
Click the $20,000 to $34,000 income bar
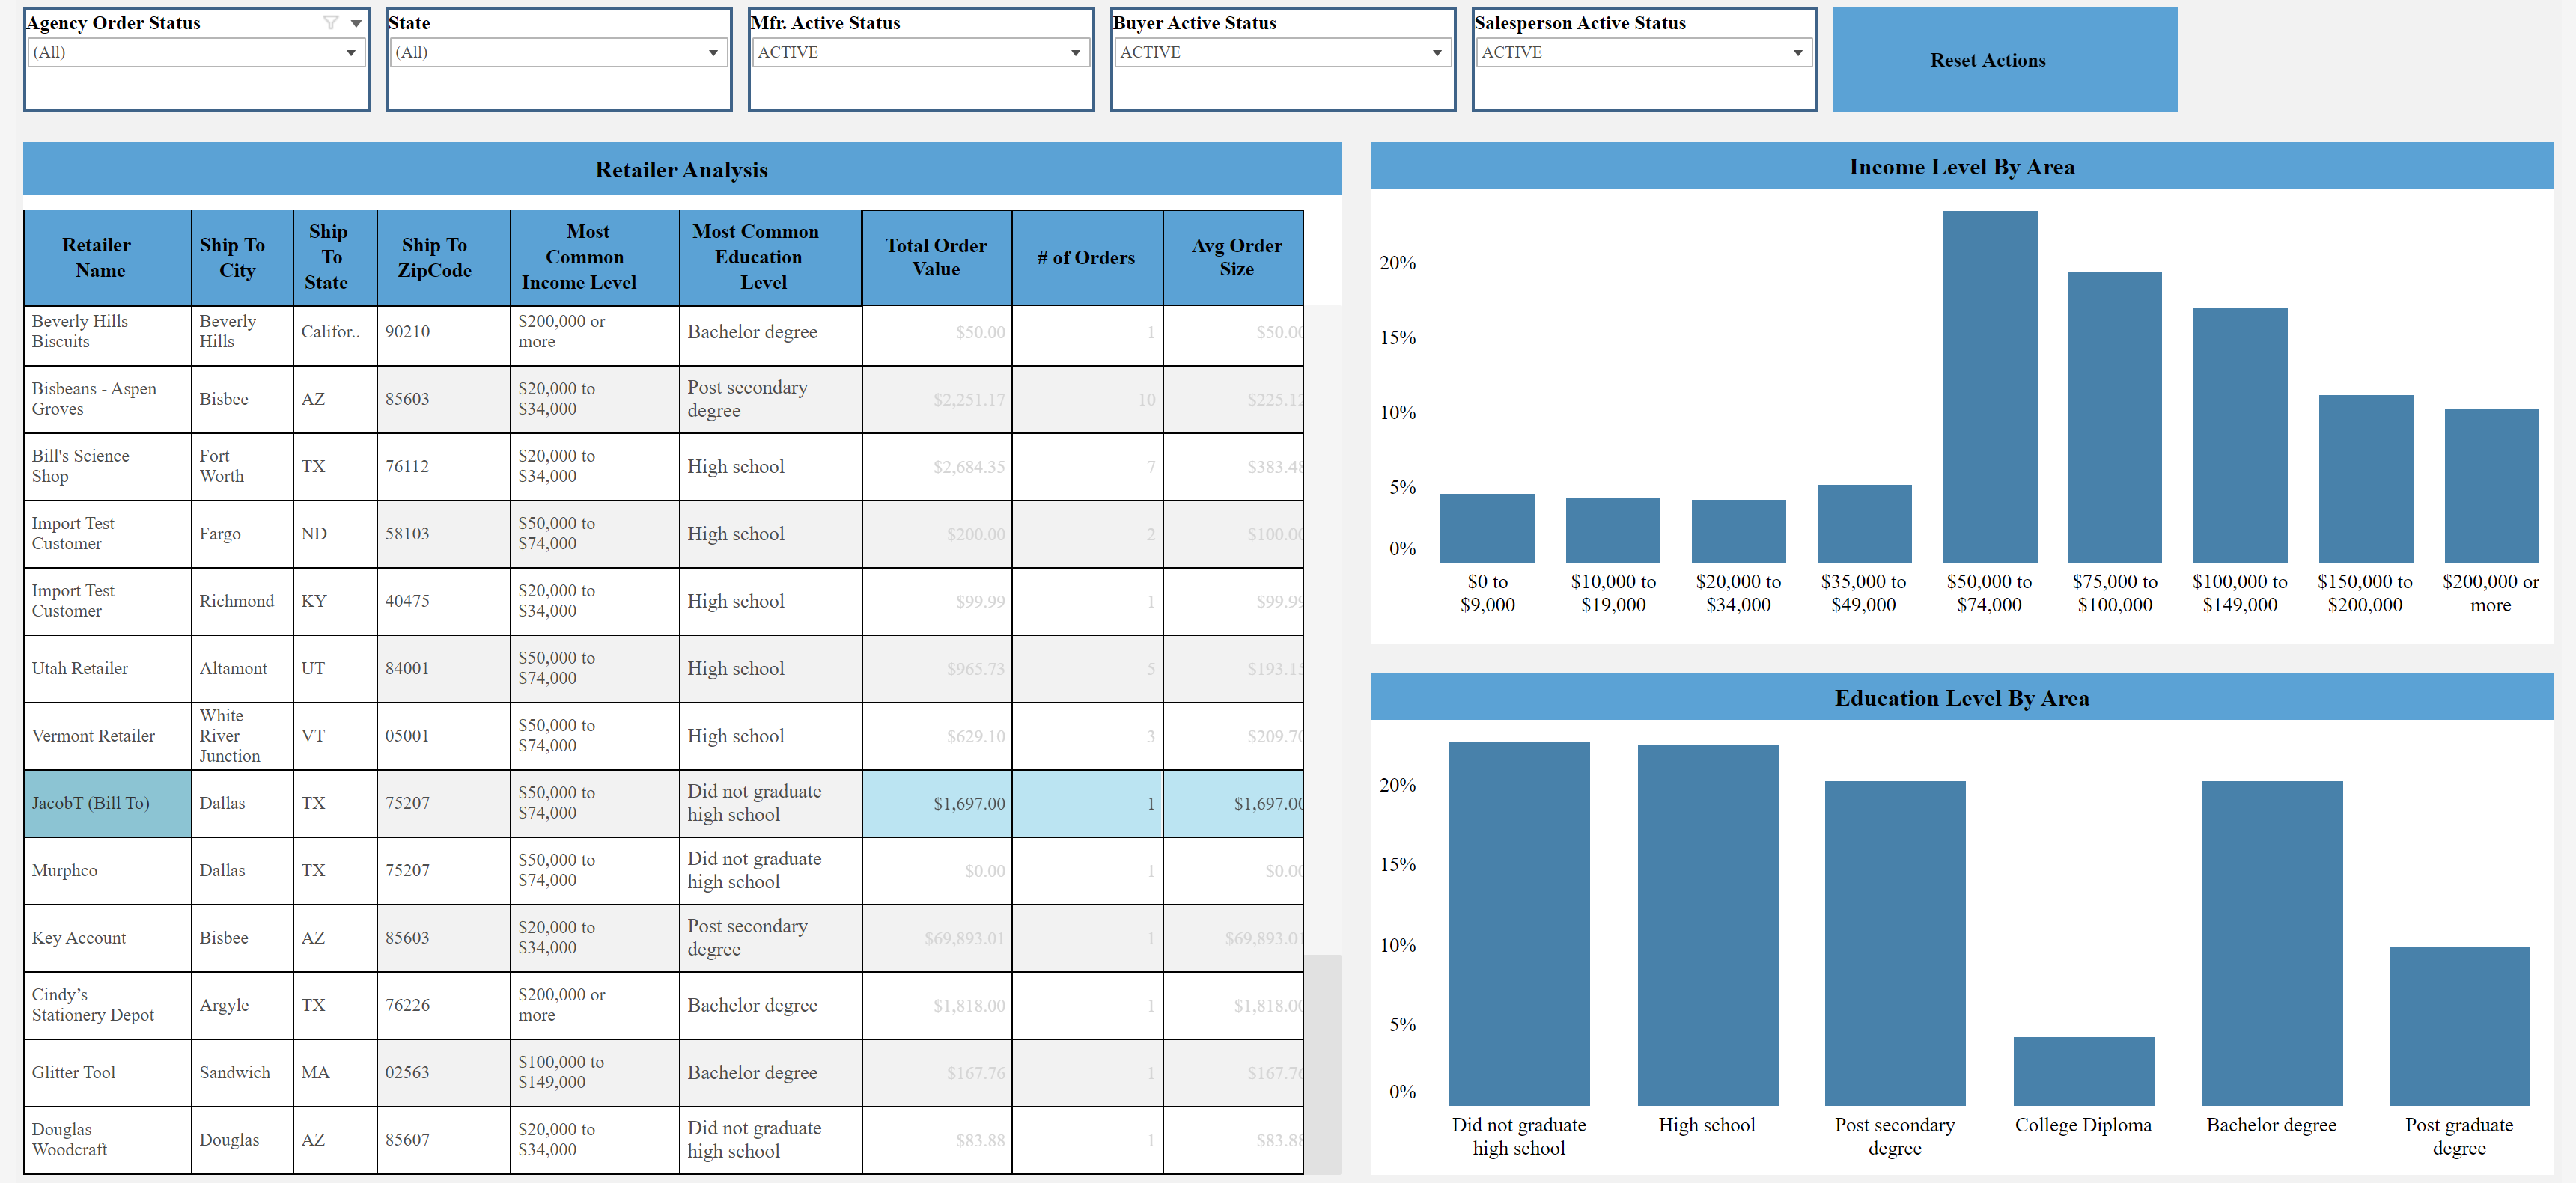click(1738, 531)
